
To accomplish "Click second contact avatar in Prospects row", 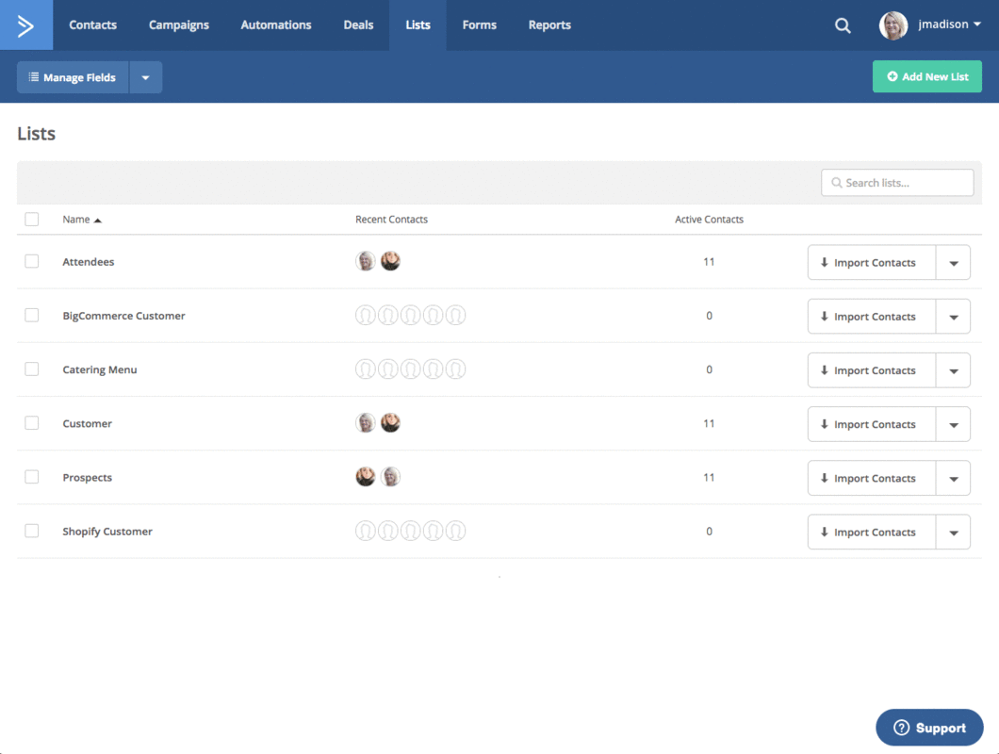I will coord(390,477).
